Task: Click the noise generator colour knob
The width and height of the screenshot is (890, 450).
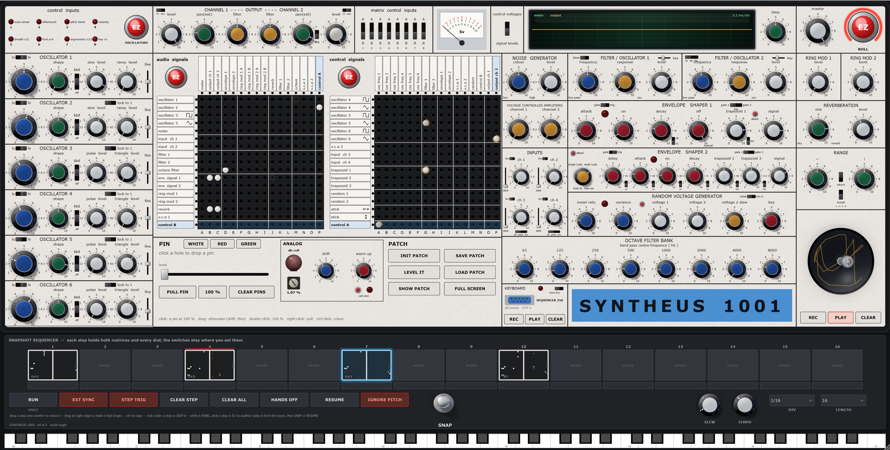Action: (518, 82)
